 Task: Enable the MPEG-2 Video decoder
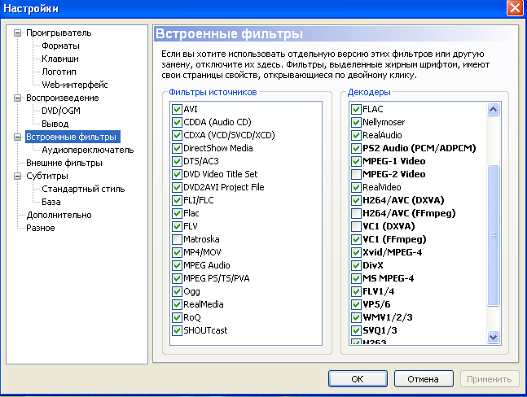point(356,175)
